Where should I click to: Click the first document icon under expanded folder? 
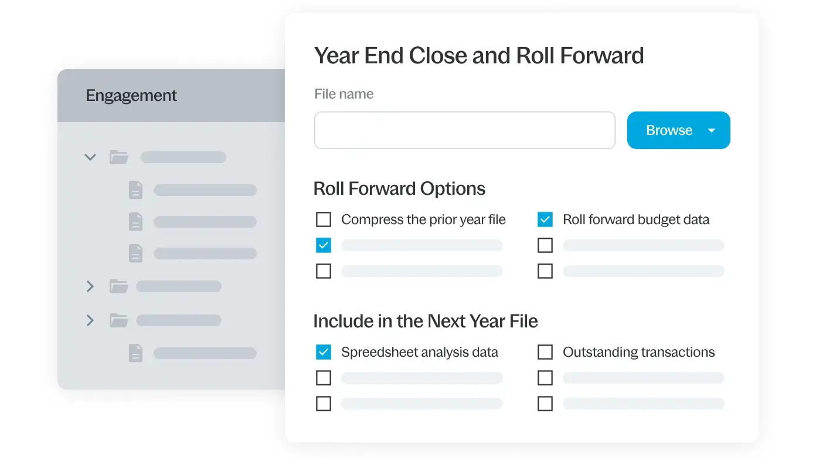click(135, 190)
